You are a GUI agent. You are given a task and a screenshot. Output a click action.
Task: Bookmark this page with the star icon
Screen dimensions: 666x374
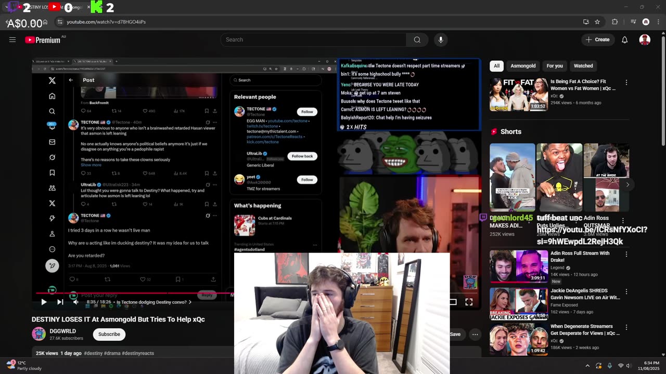pos(597,22)
